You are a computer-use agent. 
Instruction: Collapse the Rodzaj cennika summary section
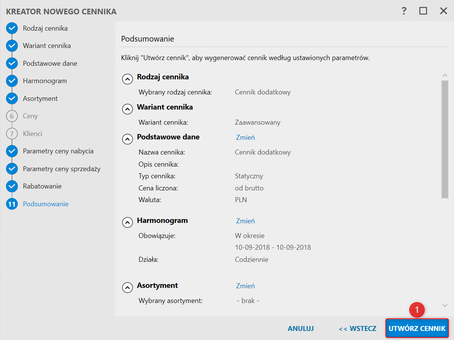tap(127, 79)
